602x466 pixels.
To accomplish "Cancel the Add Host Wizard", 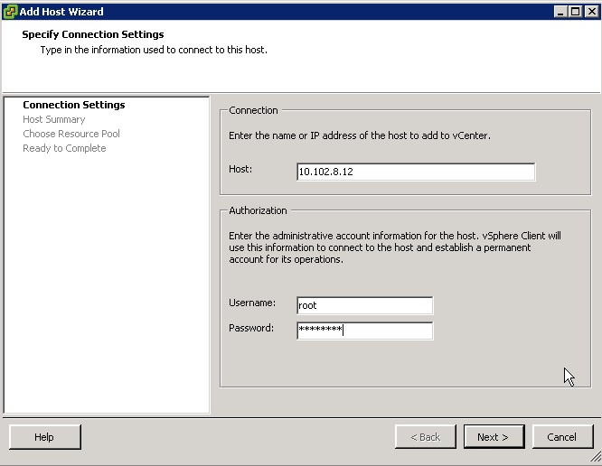I will pos(561,437).
